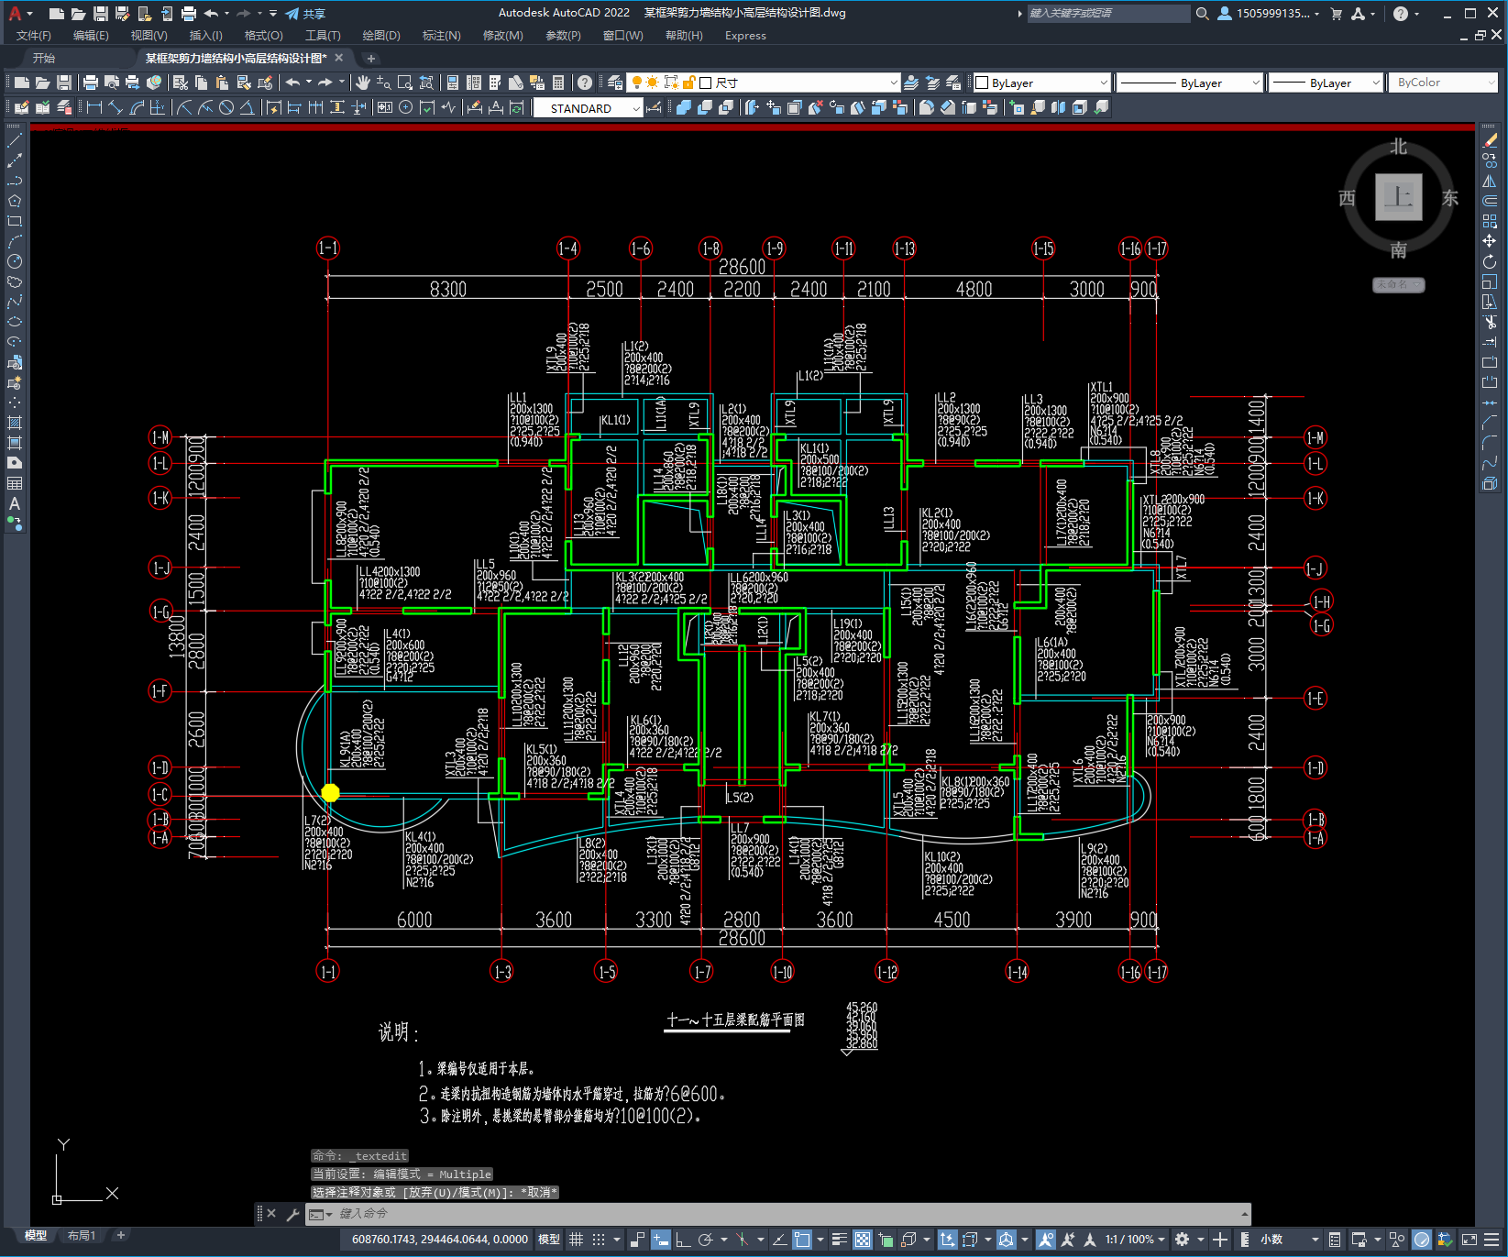Open the STANDARD dimension style dropdown
This screenshot has width=1508, height=1257.
point(588,108)
